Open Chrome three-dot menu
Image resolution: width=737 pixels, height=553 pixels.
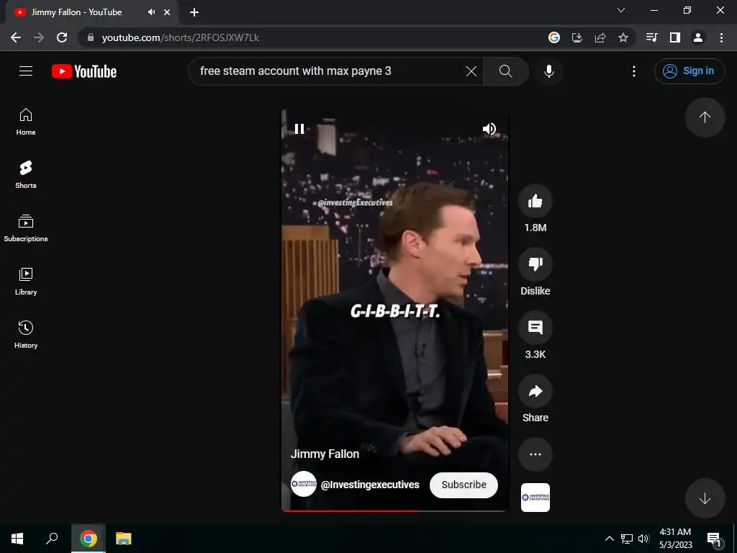(x=721, y=37)
